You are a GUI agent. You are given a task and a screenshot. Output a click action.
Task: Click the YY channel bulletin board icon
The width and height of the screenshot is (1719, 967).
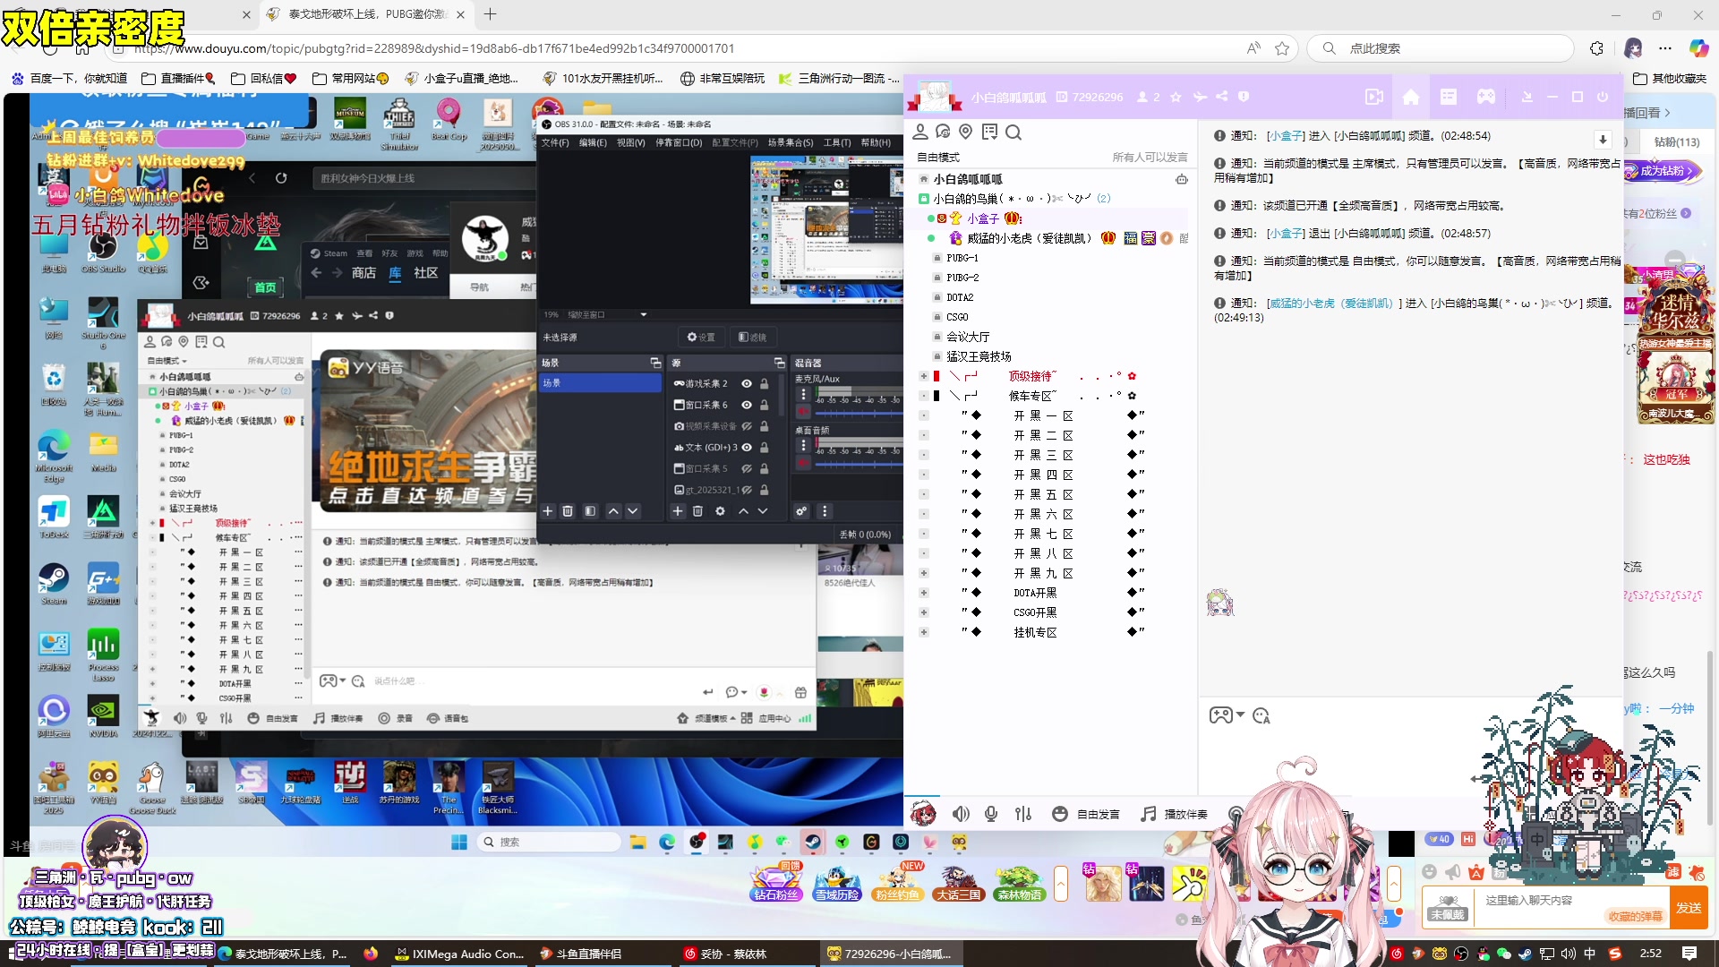[x=989, y=132]
